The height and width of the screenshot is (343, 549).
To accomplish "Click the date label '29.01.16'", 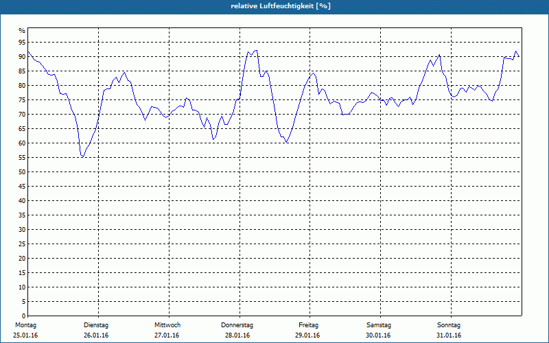I will [307, 335].
